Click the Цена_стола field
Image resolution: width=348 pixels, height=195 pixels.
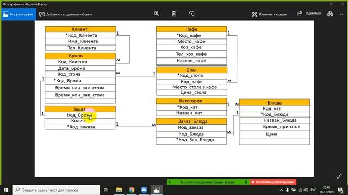(192, 93)
